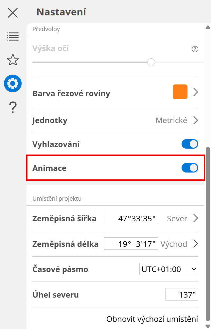Expand Zeměpisná šířka Sever chevron
The image size is (211, 329).
click(196, 218)
